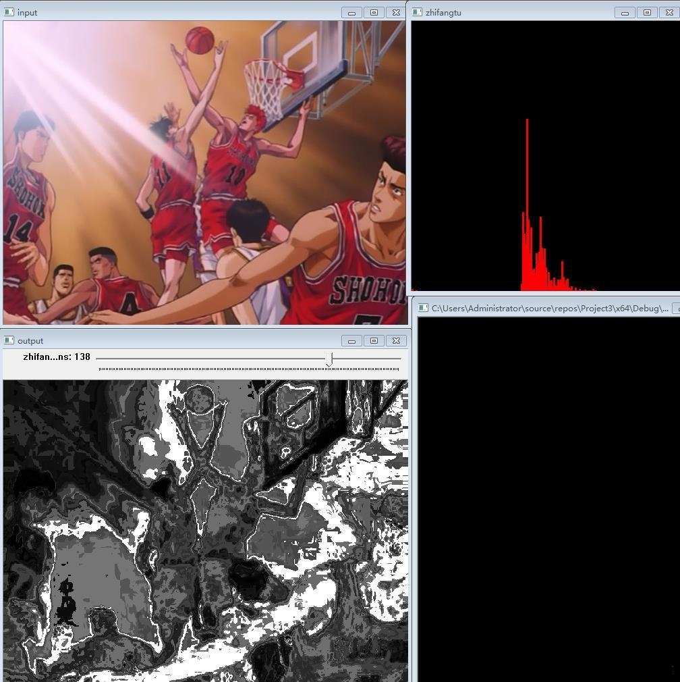Click the 'output' window title text
This screenshot has width=680, height=682.
point(30,341)
